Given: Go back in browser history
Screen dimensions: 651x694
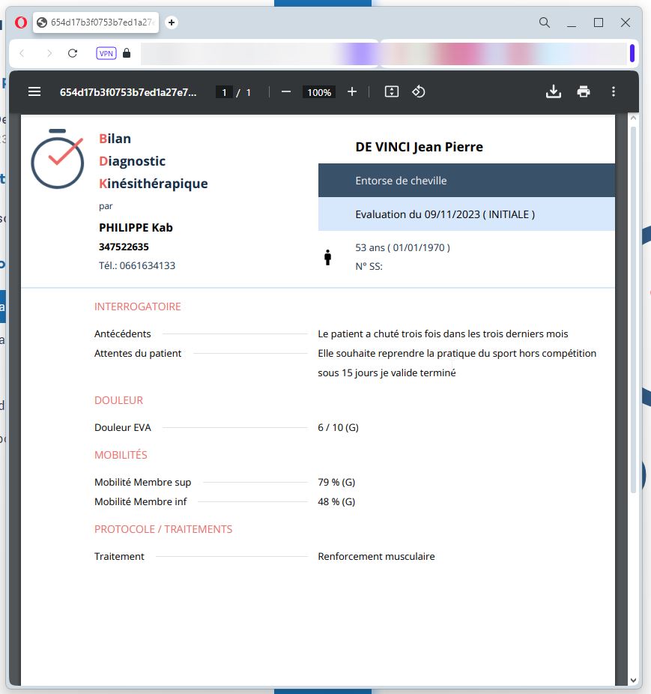Looking at the screenshot, I should [22, 53].
